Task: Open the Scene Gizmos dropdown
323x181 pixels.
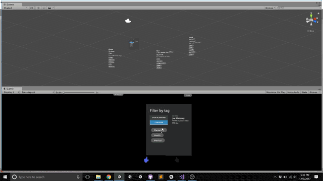Action: point(270,8)
